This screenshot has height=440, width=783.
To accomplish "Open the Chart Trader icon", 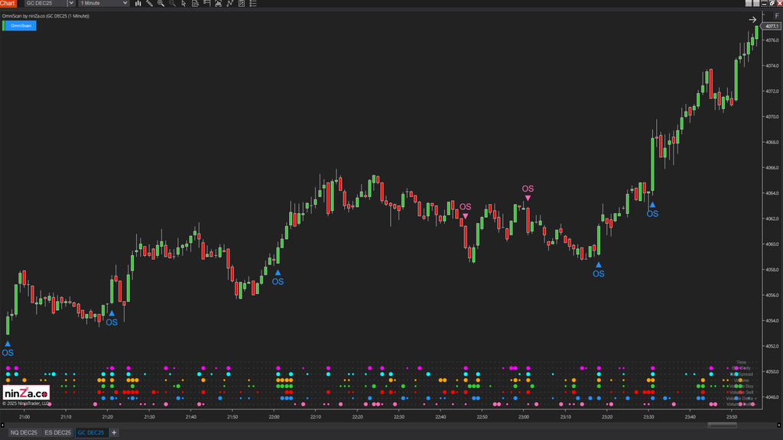I will [207, 4].
